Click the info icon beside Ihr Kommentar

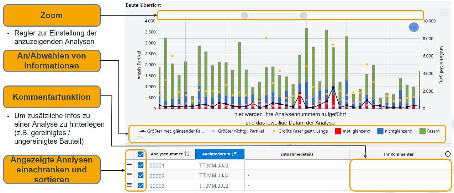[448, 154]
